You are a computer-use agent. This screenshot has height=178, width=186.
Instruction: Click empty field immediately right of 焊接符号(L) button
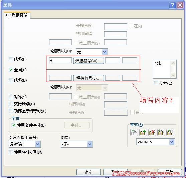pyautogui.click(x=113, y=78)
